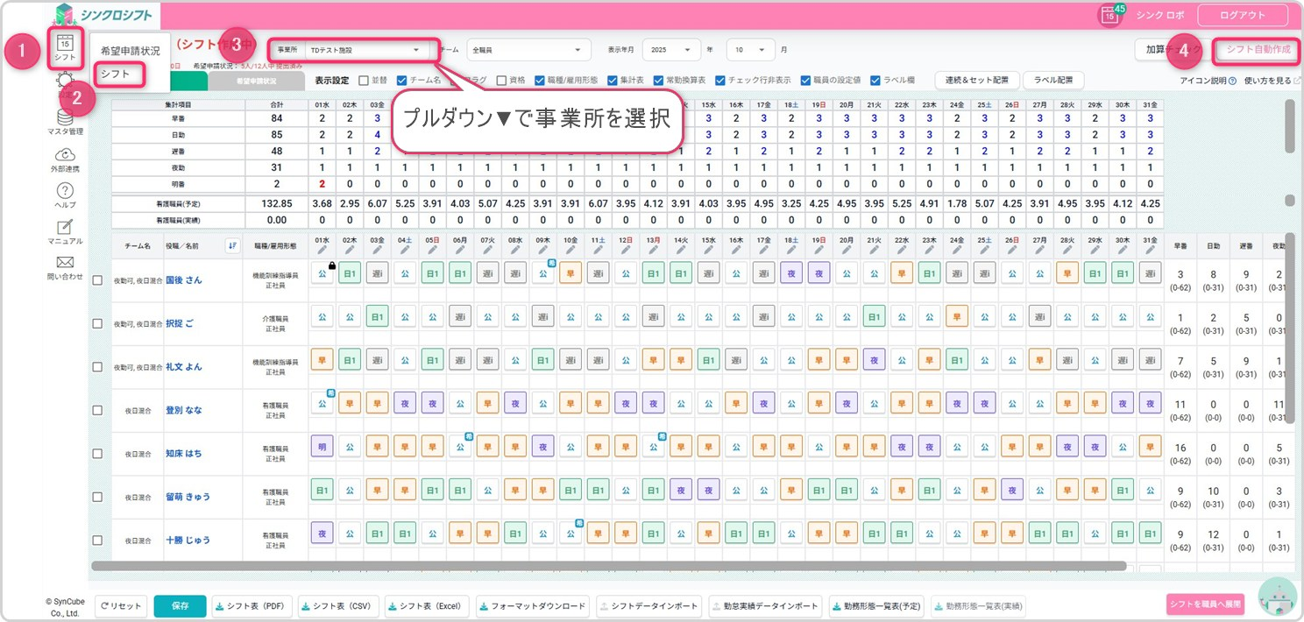Viewport: 1304px width, 622px height.
Task: Uncheck the 集計表 checkbox
Action: (613, 80)
